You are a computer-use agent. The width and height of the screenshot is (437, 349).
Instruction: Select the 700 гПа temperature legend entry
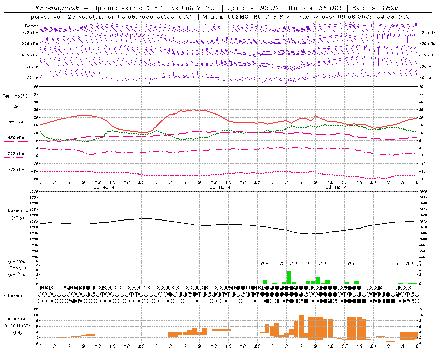16,154
